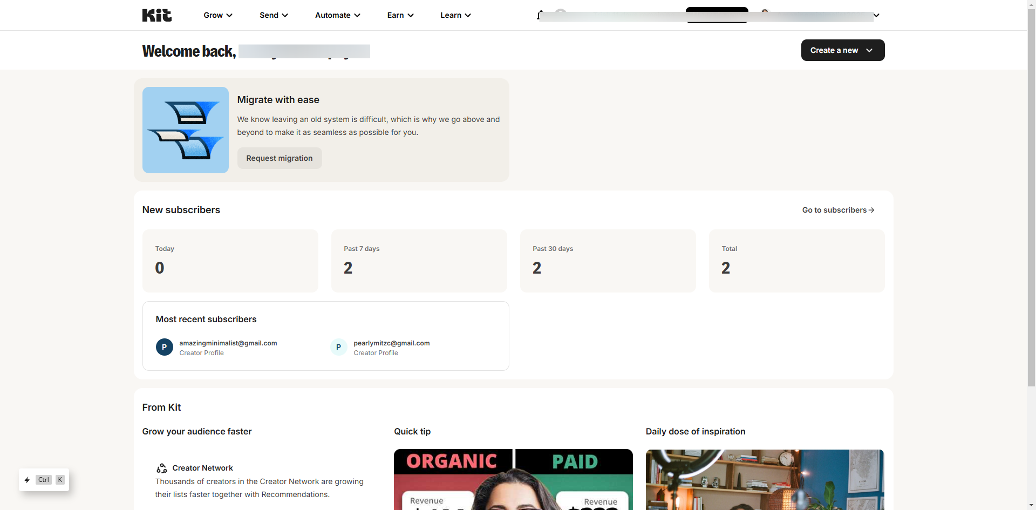Open the Daily dose of inspiration image

(x=765, y=479)
